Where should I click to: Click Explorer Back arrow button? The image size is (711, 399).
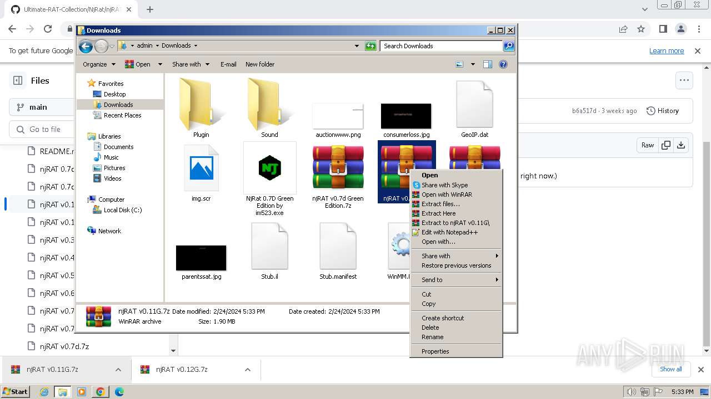[x=86, y=46]
